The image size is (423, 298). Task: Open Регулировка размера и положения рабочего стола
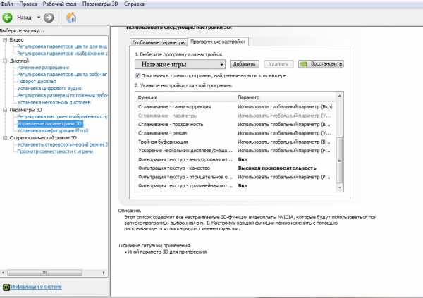(62, 96)
